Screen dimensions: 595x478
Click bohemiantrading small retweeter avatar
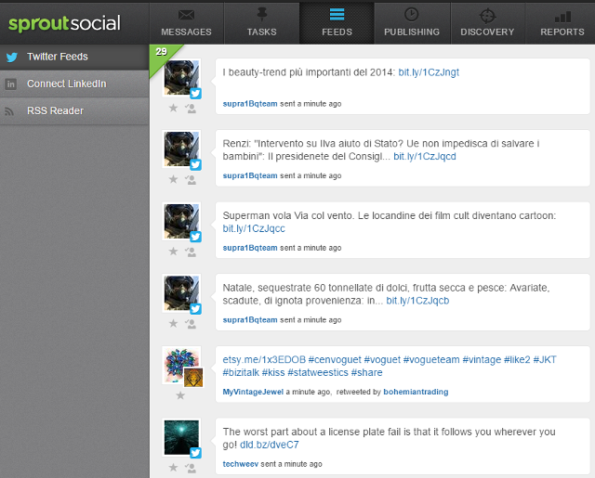click(193, 377)
